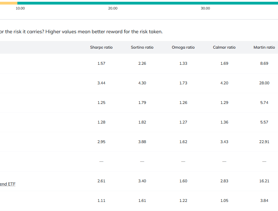Screen dimensions: 278x211
Task: Select the Martin ratio value 28.00
Action: tap(264, 83)
